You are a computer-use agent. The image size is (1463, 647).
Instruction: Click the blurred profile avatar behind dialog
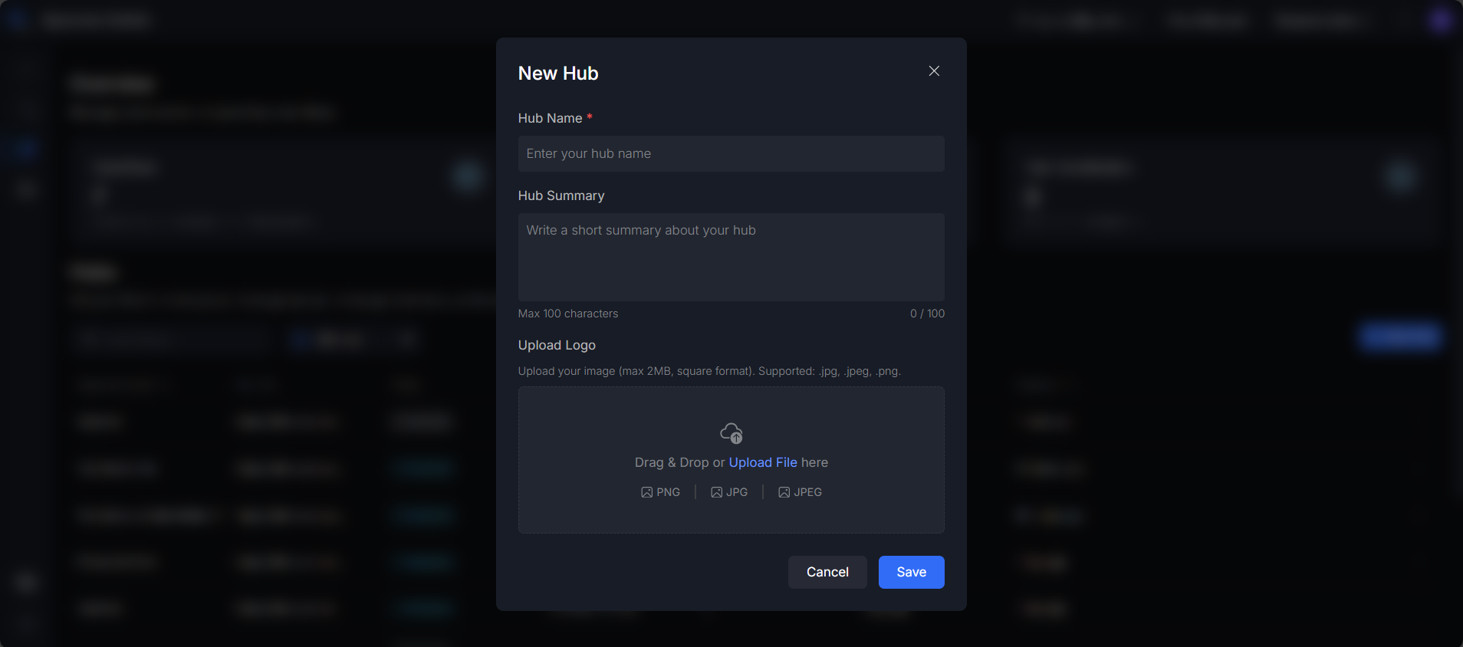point(1440,21)
